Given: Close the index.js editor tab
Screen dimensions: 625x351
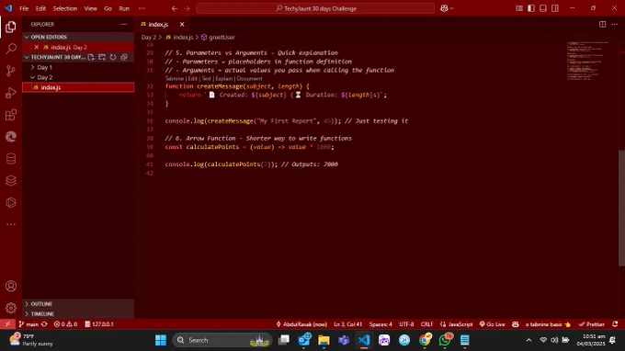Looking at the screenshot, I should coord(182,24).
